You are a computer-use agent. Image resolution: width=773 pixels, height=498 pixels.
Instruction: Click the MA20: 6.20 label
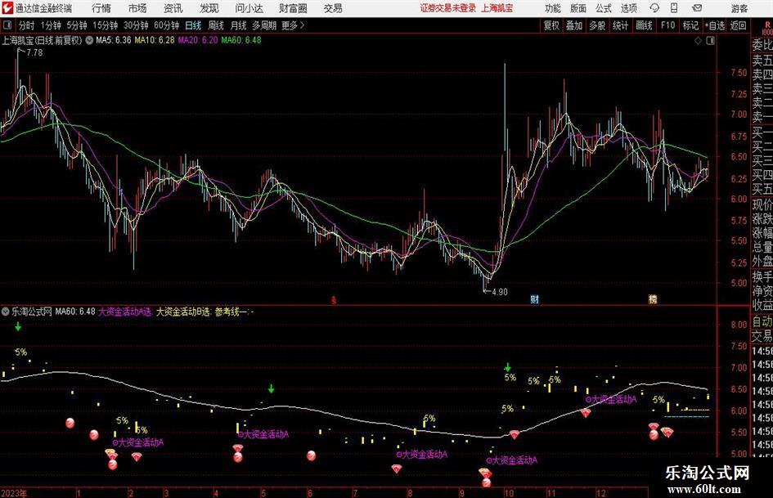tap(198, 40)
